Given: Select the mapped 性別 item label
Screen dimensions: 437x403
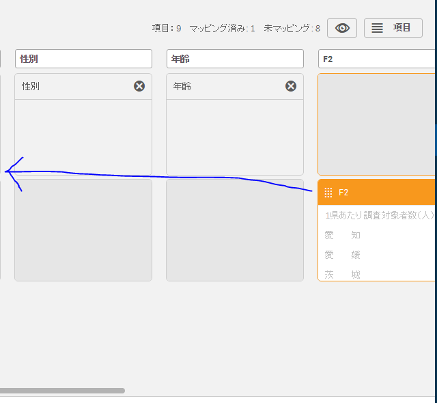Looking at the screenshot, I should click(x=30, y=86).
